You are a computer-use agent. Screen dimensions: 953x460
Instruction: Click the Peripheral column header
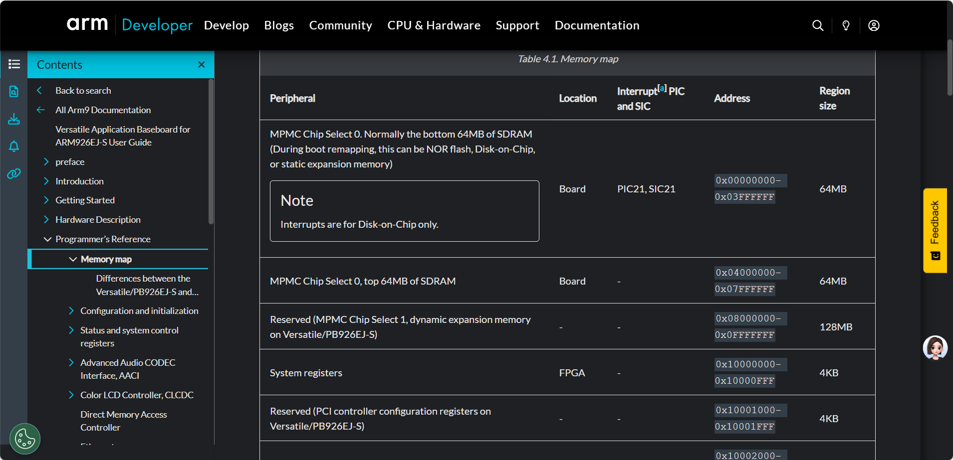pyautogui.click(x=292, y=98)
